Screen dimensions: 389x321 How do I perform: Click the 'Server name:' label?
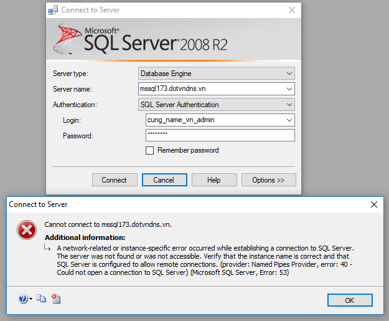click(x=72, y=89)
